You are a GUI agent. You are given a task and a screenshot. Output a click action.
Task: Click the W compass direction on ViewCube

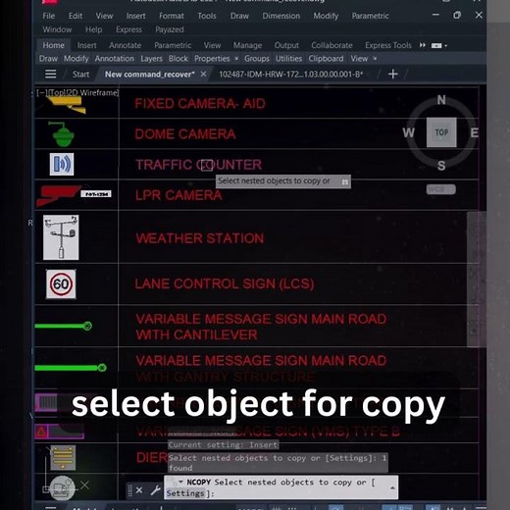click(x=408, y=132)
